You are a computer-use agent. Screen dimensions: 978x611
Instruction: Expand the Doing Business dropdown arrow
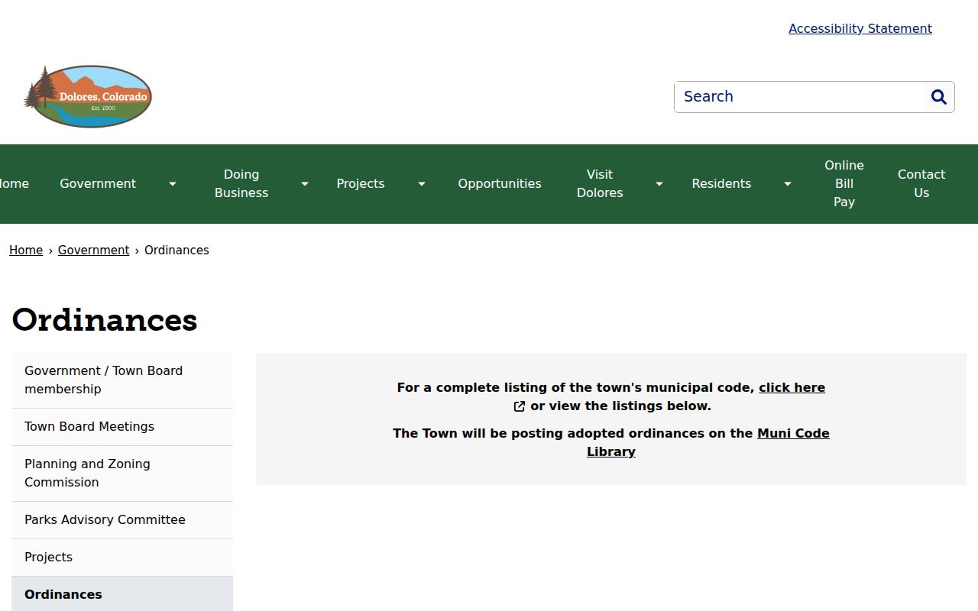pos(305,184)
